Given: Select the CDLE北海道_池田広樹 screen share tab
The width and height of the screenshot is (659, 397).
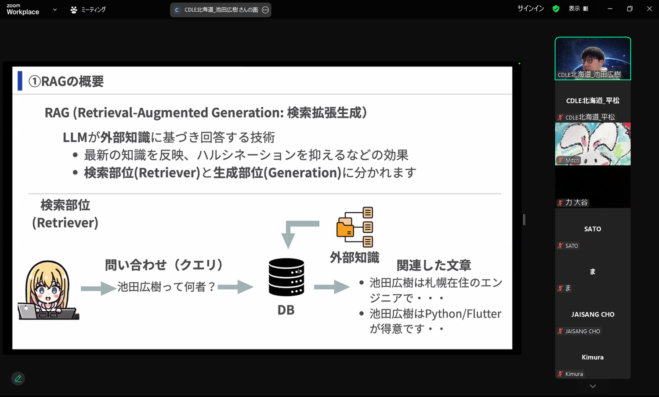Looking at the screenshot, I should (221, 10).
